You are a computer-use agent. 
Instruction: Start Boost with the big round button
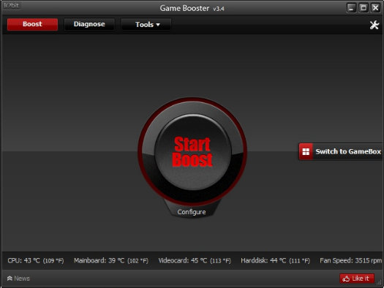[x=192, y=152]
